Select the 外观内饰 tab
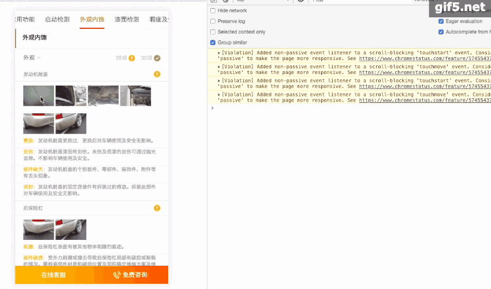 point(92,20)
